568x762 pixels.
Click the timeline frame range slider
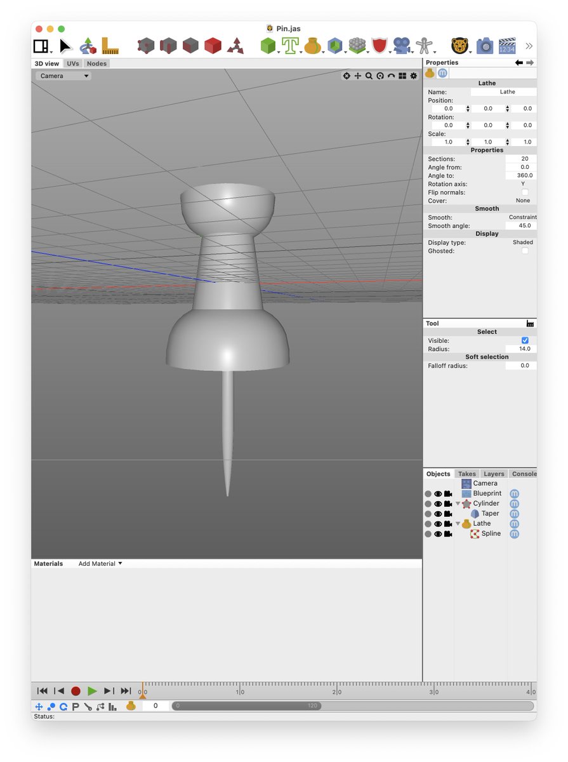246,706
